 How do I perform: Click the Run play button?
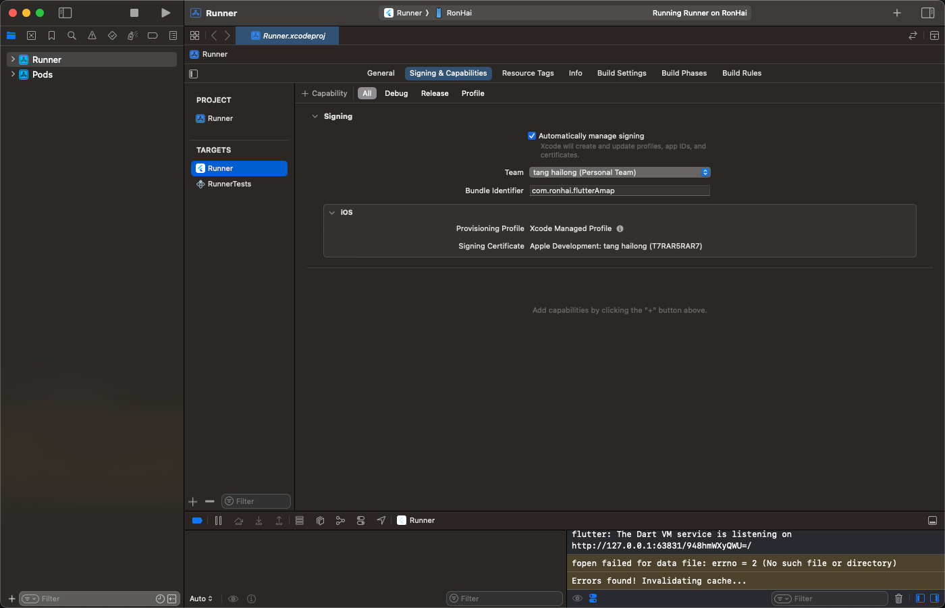[x=165, y=13]
